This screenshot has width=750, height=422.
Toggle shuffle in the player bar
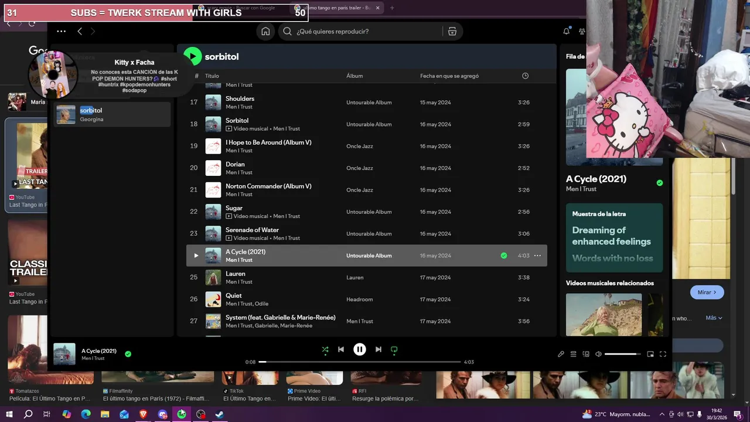(325, 349)
